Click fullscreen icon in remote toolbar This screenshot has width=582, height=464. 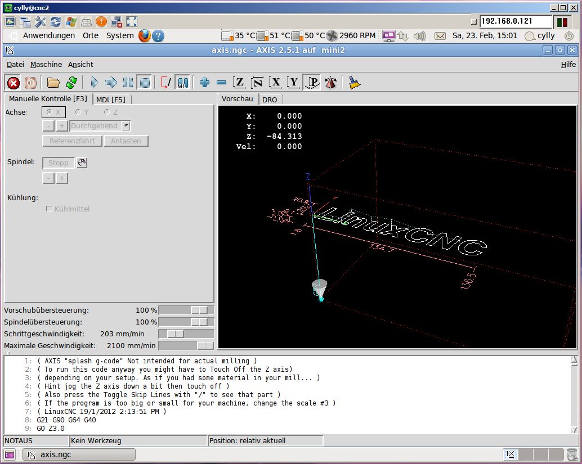(x=131, y=22)
